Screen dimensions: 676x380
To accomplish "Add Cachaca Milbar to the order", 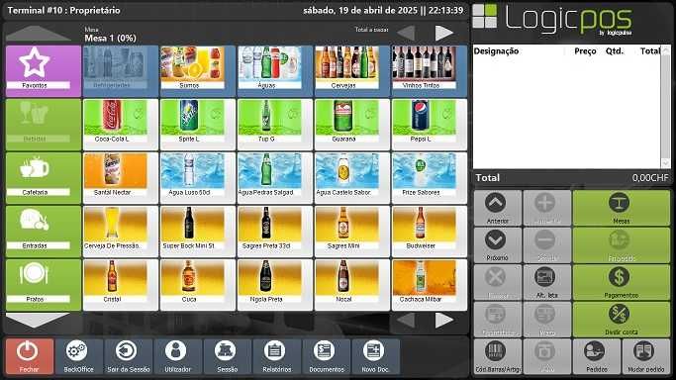I will pos(429,284).
